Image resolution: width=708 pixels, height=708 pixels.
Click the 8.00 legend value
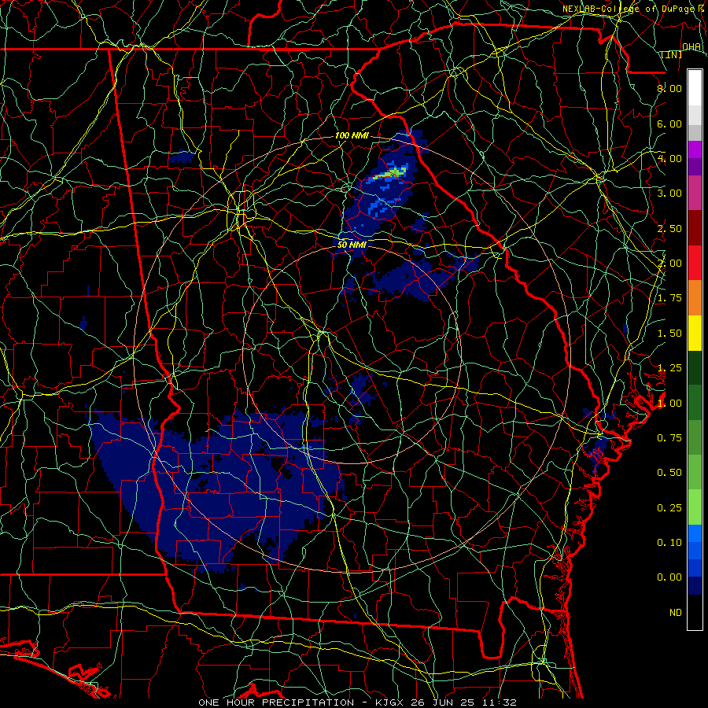(669, 88)
